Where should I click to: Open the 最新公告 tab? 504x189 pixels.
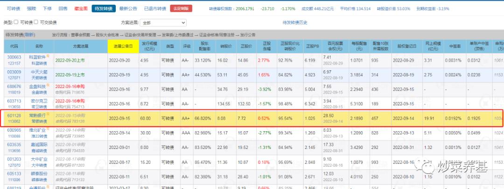click(x=128, y=9)
